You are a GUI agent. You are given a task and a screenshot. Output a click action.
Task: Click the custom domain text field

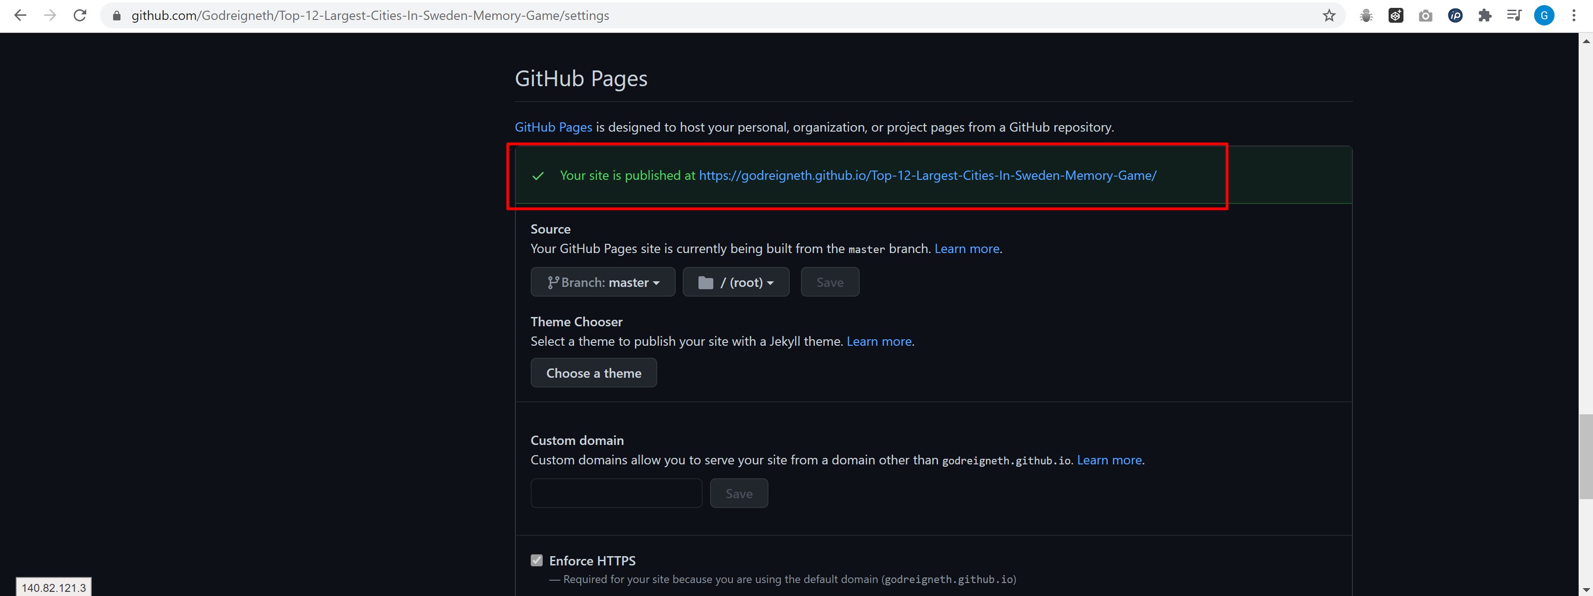coord(616,494)
